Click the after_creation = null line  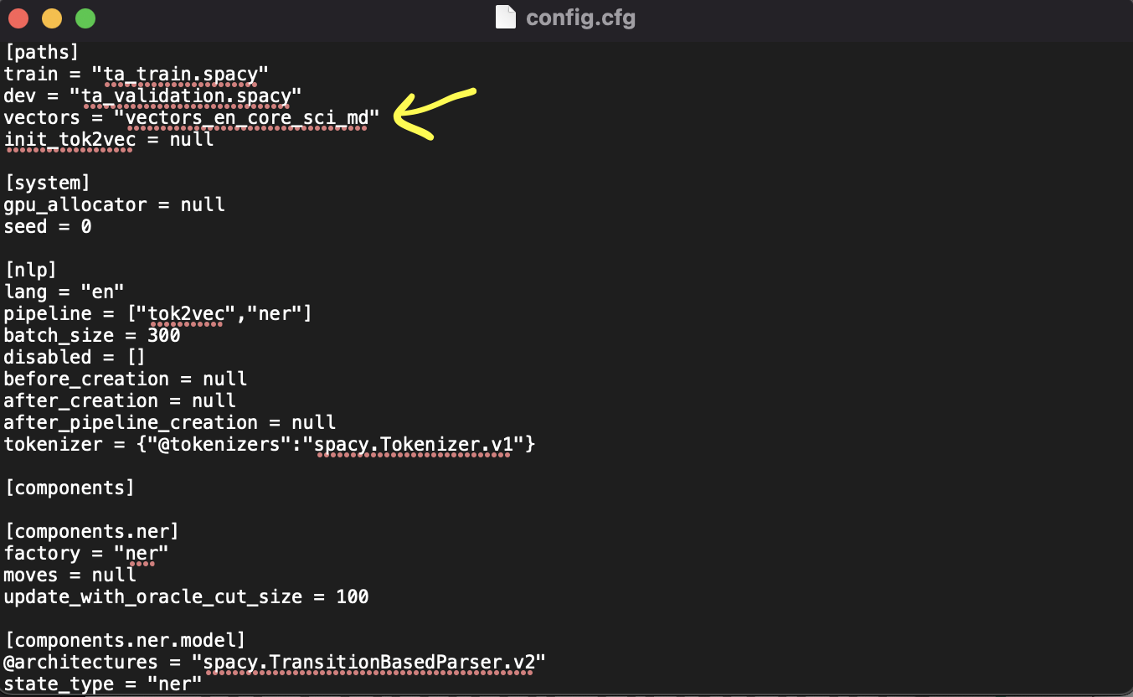(x=121, y=401)
